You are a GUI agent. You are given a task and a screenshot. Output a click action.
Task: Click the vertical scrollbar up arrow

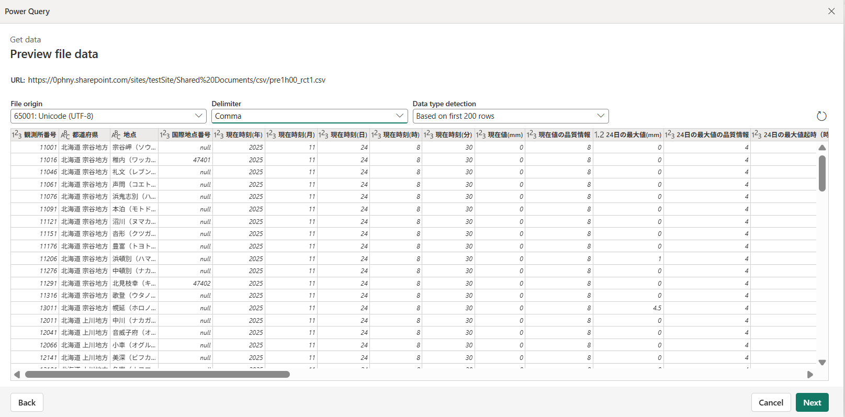tap(822, 148)
